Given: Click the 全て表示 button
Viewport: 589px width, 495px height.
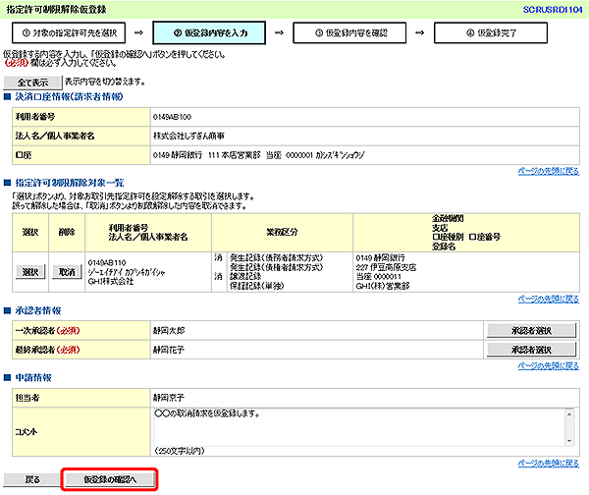Looking at the screenshot, I should coord(32,81).
